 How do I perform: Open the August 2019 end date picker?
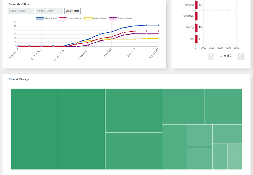point(49,11)
